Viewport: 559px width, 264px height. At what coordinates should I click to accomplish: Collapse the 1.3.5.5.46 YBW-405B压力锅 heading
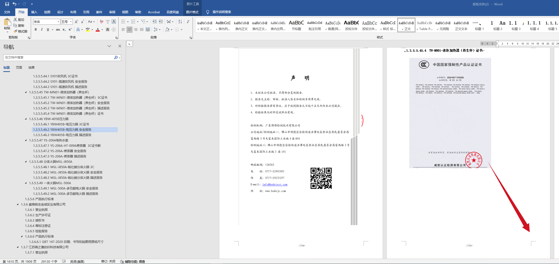coord(26,119)
